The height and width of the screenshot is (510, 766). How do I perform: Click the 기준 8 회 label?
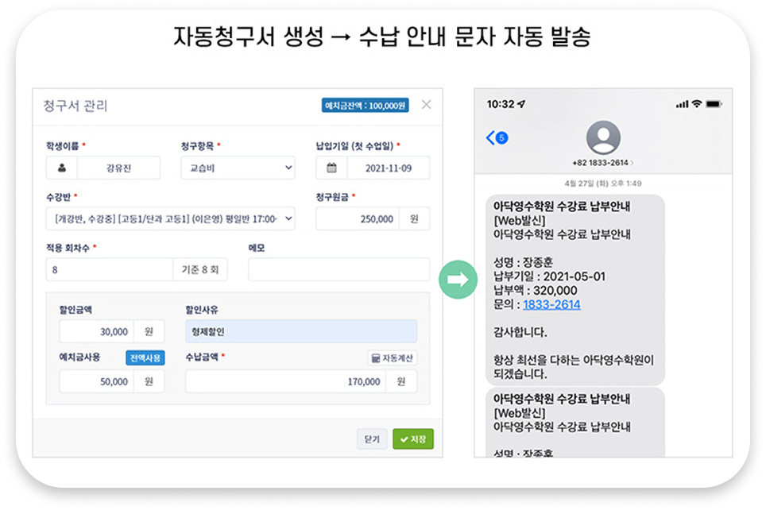click(x=200, y=269)
